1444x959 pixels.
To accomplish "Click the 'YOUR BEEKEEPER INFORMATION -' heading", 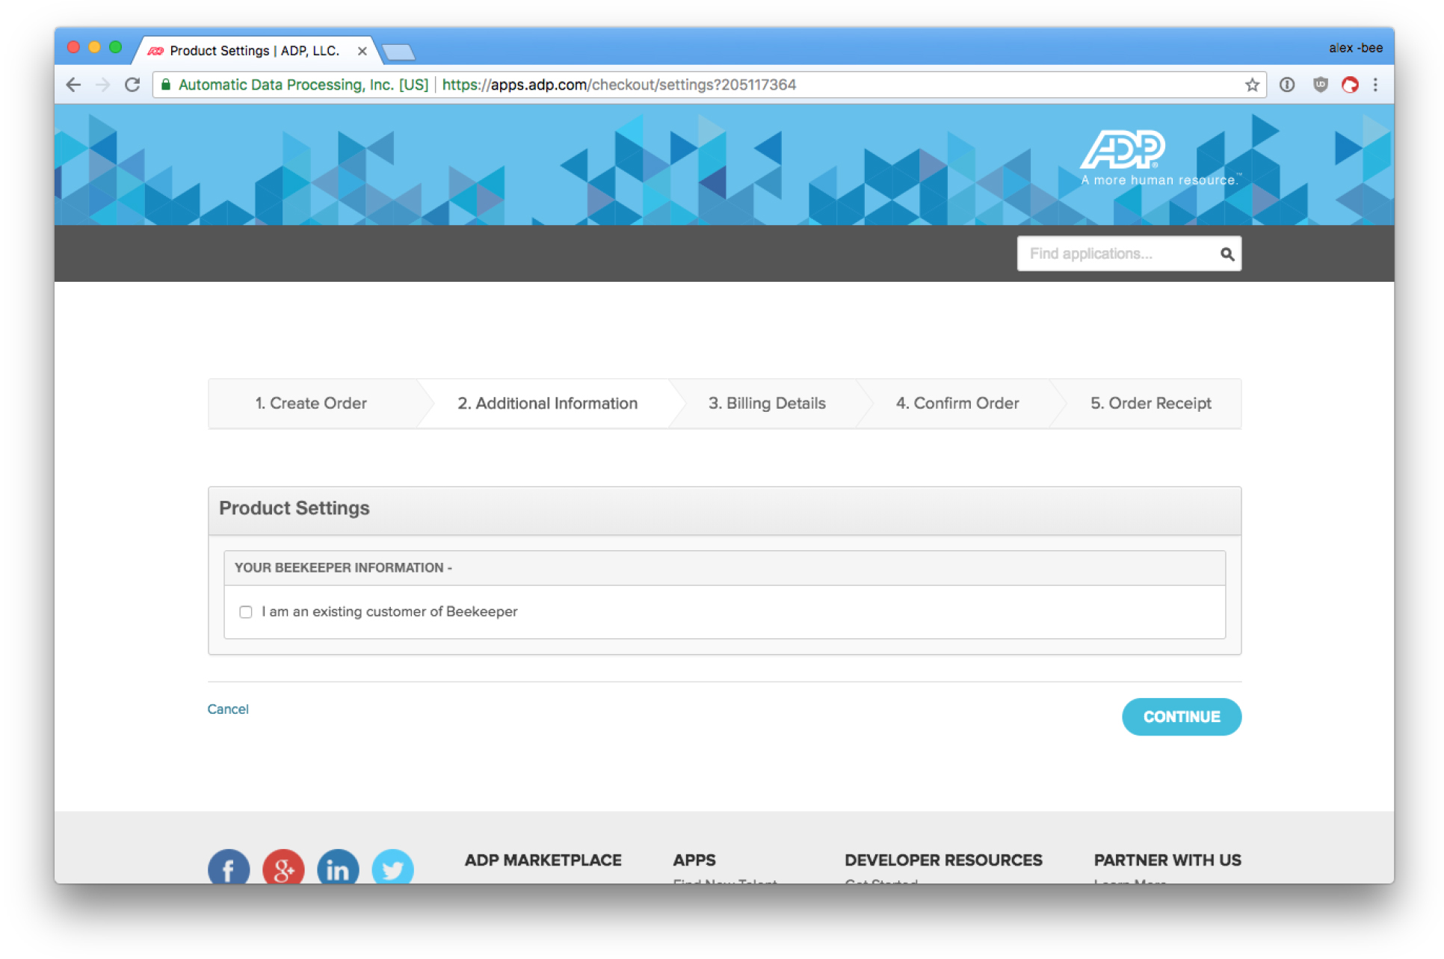I will click(x=343, y=568).
